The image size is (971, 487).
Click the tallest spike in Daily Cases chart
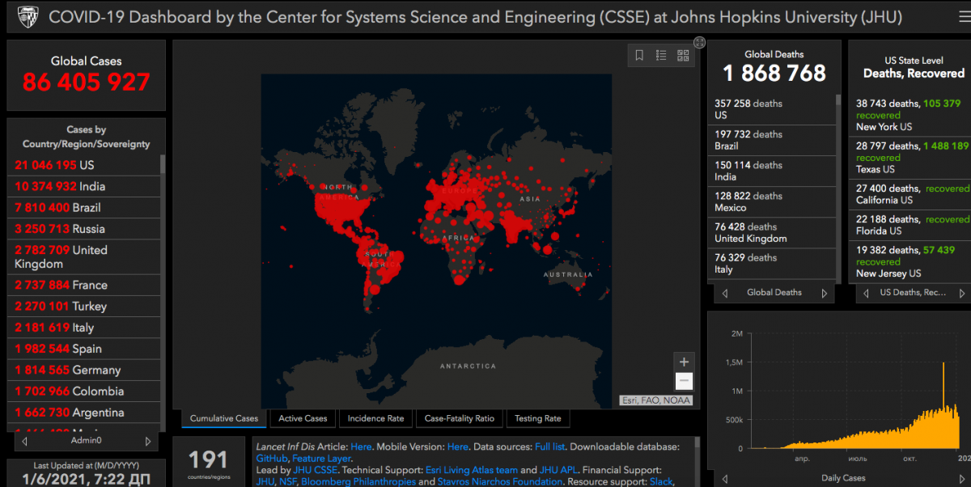coord(943,404)
